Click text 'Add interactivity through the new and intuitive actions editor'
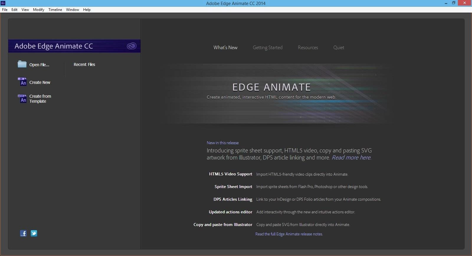This screenshot has height=256, width=472. 305,212
